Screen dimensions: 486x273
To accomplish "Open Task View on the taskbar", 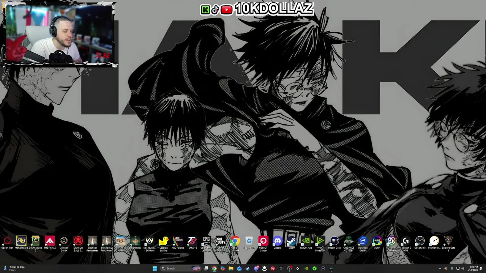I will (x=206, y=268).
